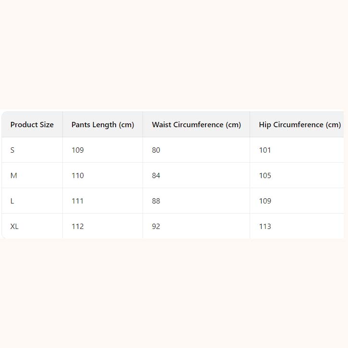Viewport: 348px width, 348px height.
Task: Click waist circumference value 84
Action: [x=156, y=176]
